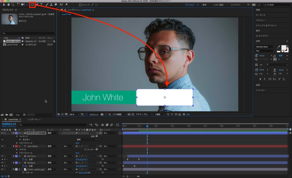Select the Hand tool
This screenshot has width=292, height=178.
click(x=8, y=5)
